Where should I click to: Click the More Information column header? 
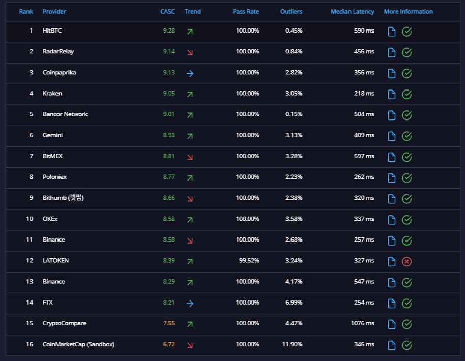(409, 12)
